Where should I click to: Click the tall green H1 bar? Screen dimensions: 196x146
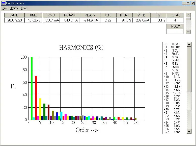click(32, 88)
